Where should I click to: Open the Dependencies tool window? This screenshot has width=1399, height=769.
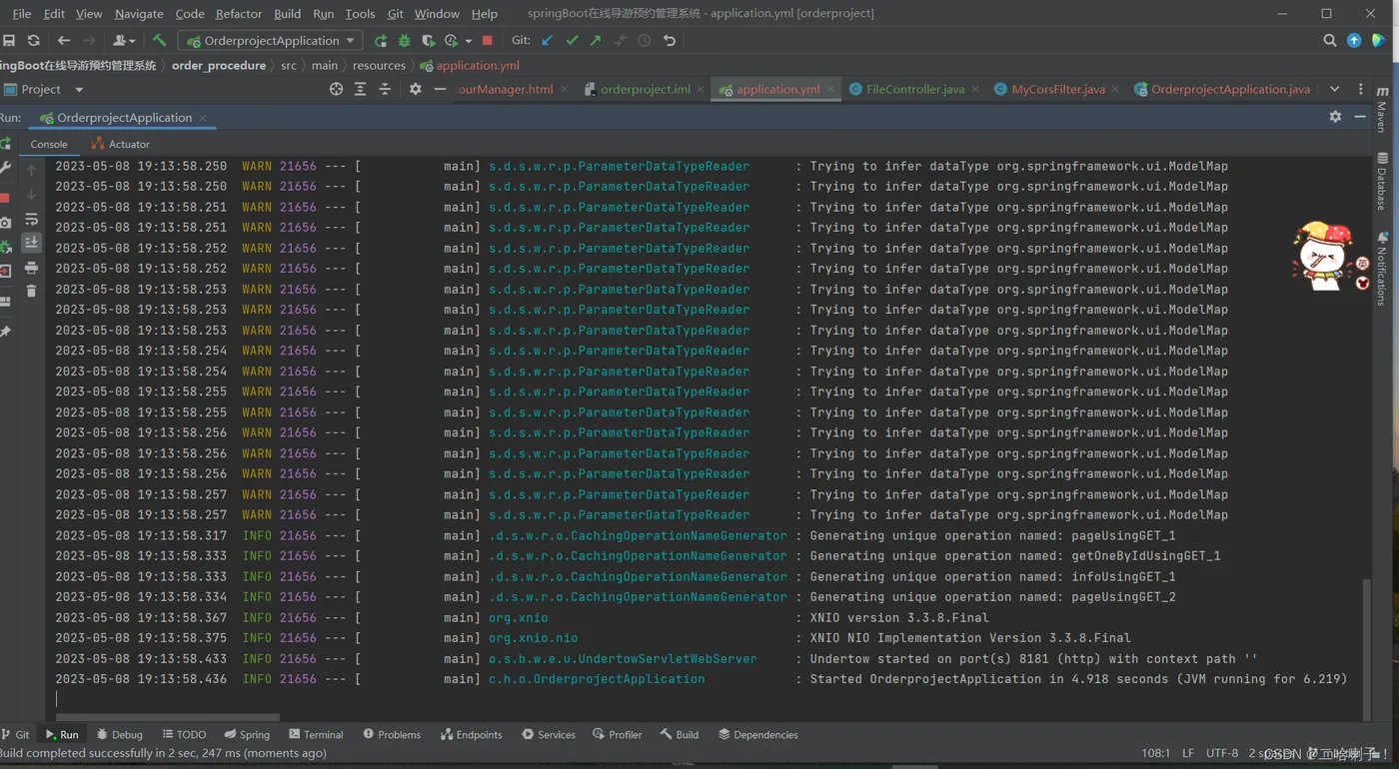click(758, 734)
